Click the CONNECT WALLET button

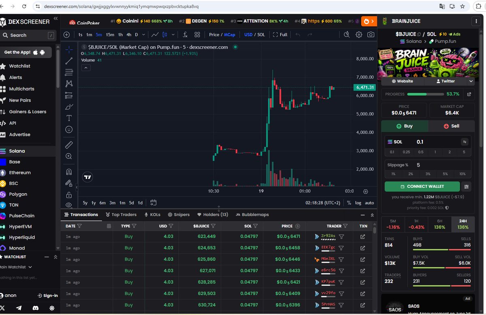(422, 186)
